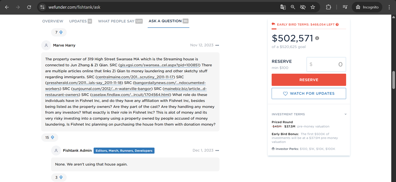Click the WATCH FOR UPDATES button

309,93
